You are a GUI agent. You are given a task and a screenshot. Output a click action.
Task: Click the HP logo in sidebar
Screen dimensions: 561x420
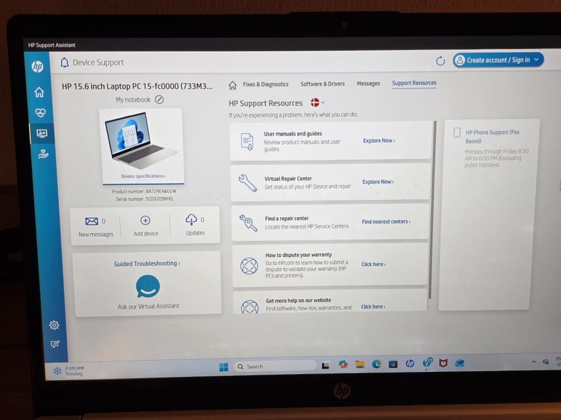point(37,66)
